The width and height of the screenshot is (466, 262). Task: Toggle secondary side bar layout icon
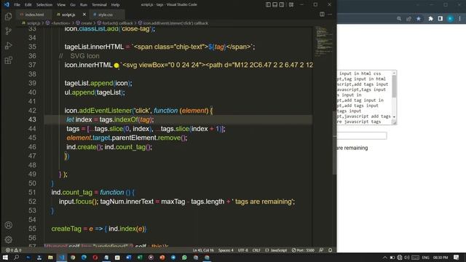click(x=282, y=4)
